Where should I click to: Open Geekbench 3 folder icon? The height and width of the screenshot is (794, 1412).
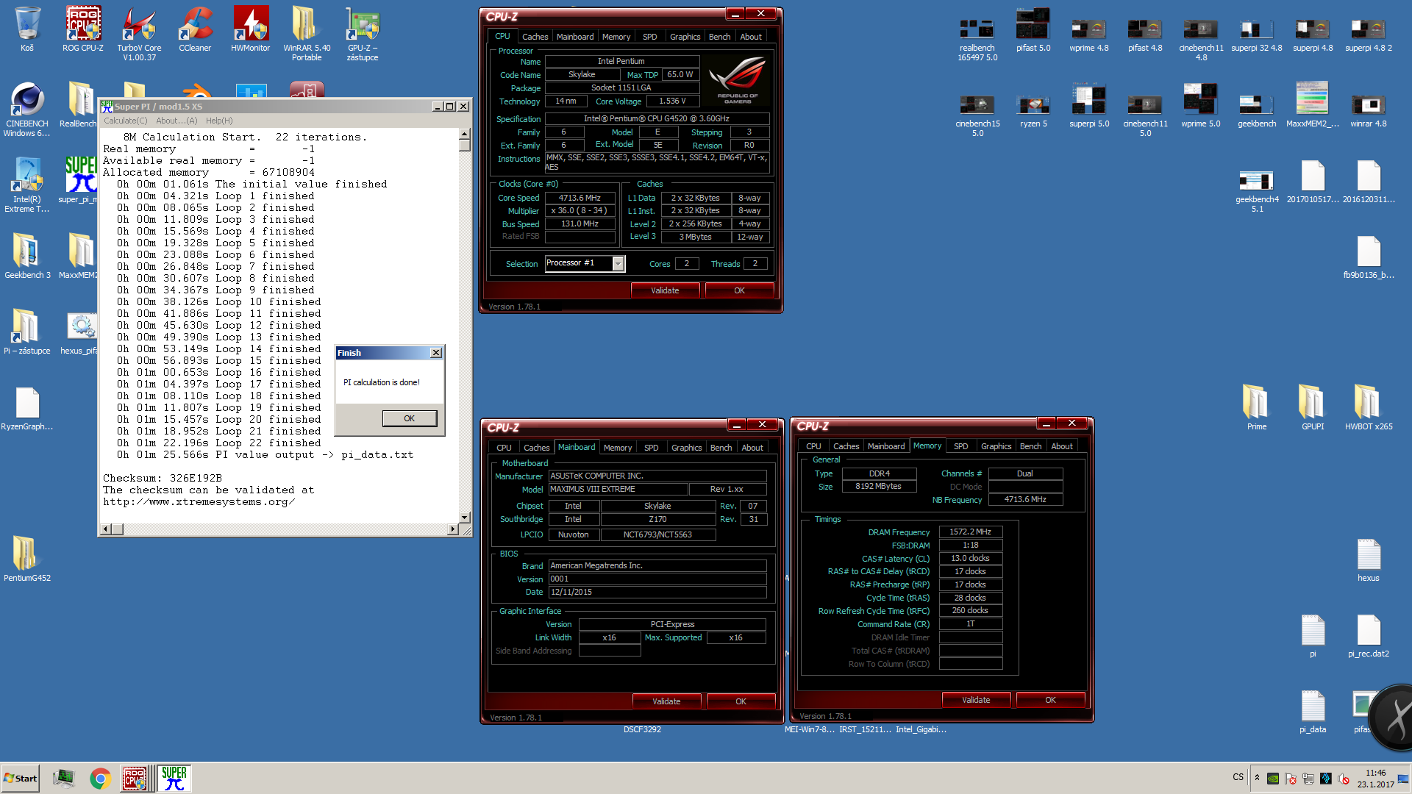pyautogui.click(x=27, y=255)
